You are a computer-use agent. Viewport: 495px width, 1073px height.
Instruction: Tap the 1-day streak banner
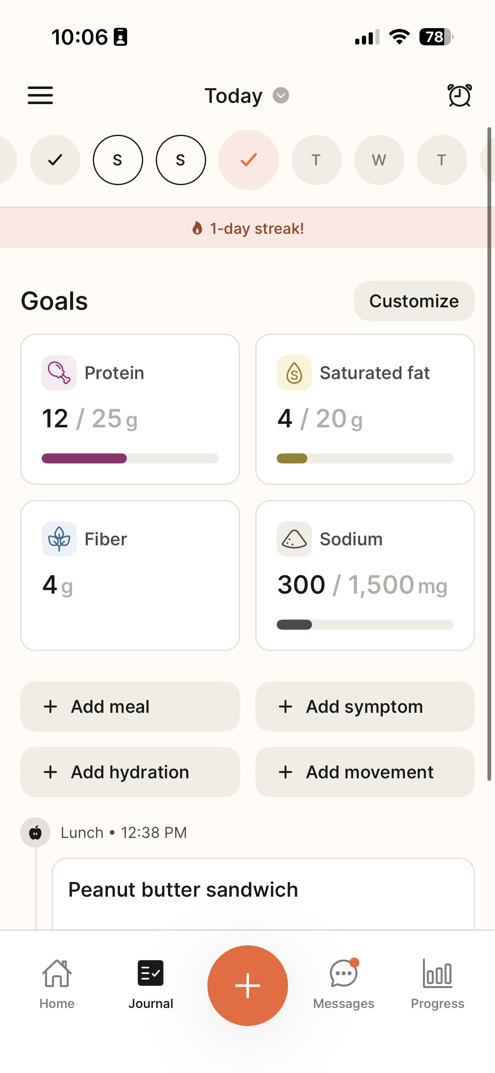(x=248, y=228)
